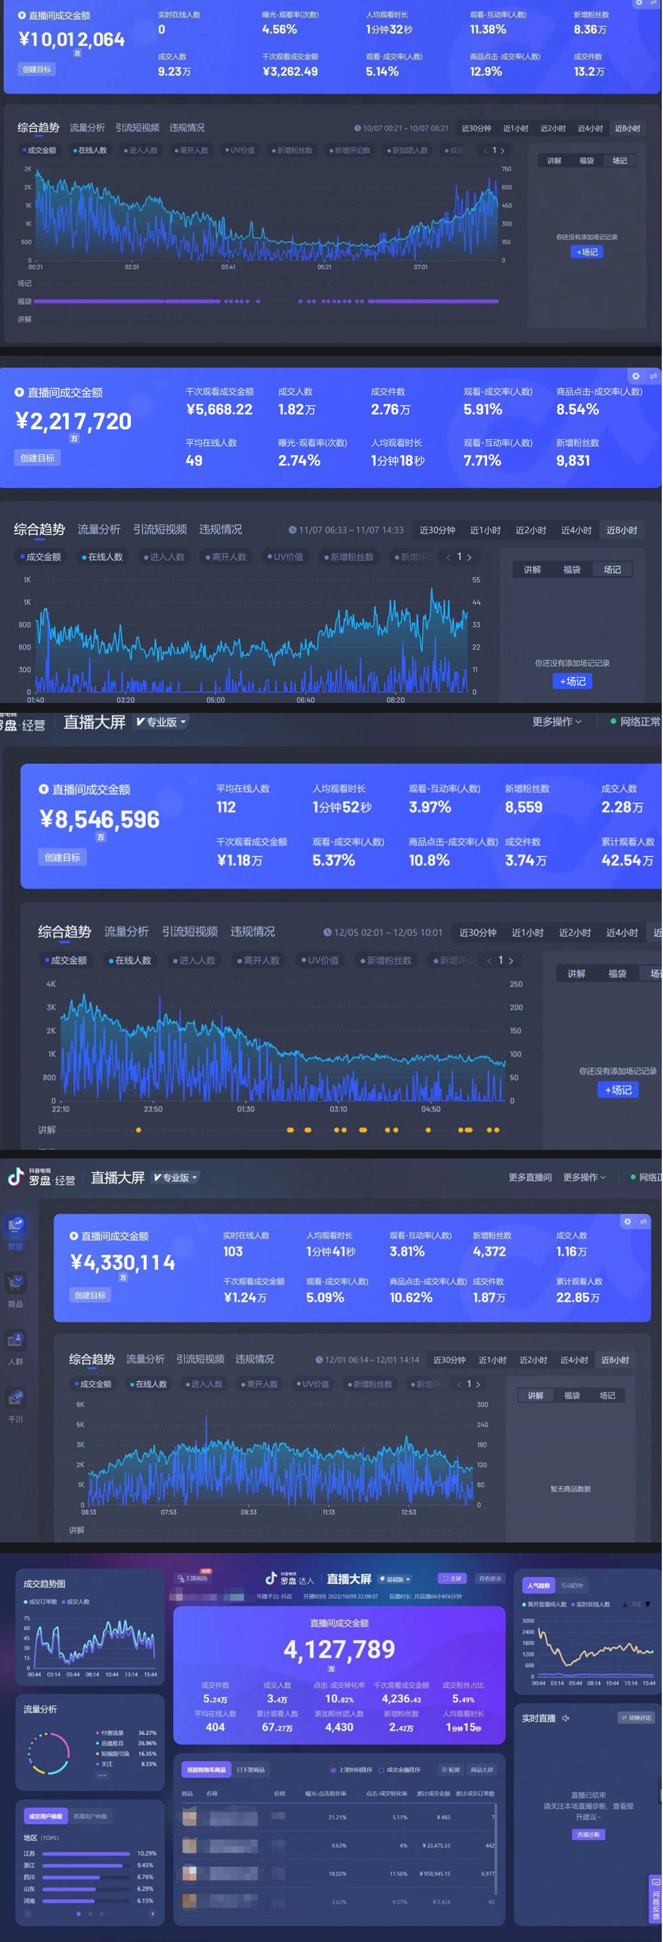Expand 更多操作 menu in ¥8,546,596 dashboard header
This screenshot has width=663, height=1942.
[557, 722]
